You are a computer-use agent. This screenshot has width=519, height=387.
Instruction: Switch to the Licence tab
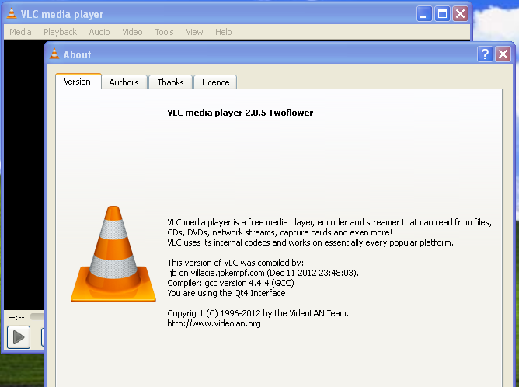coord(215,82)
